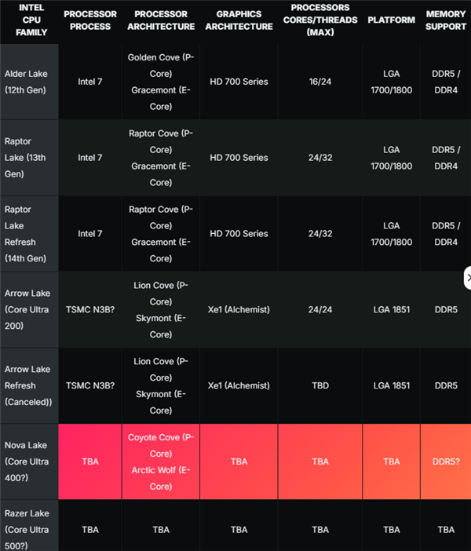Click the DDR5? cell in Nova Lake row

coord(445,462)
